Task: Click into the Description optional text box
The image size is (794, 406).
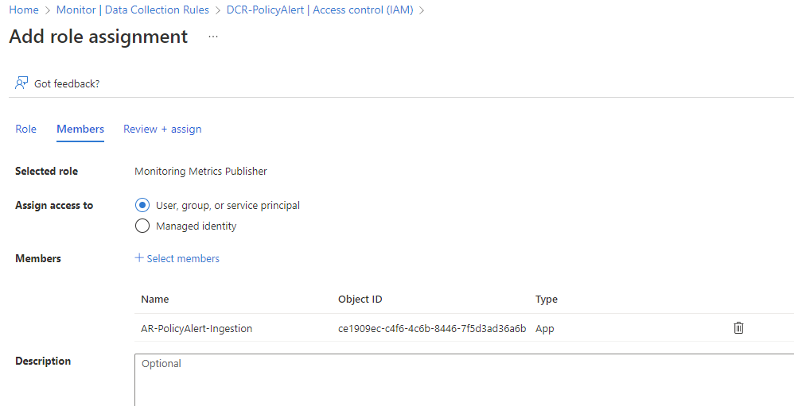Action: [464, 380]
